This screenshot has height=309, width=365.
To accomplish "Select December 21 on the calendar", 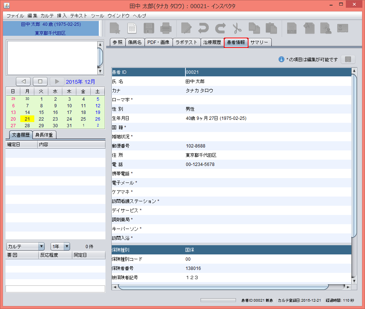I will tap(27, 119).
